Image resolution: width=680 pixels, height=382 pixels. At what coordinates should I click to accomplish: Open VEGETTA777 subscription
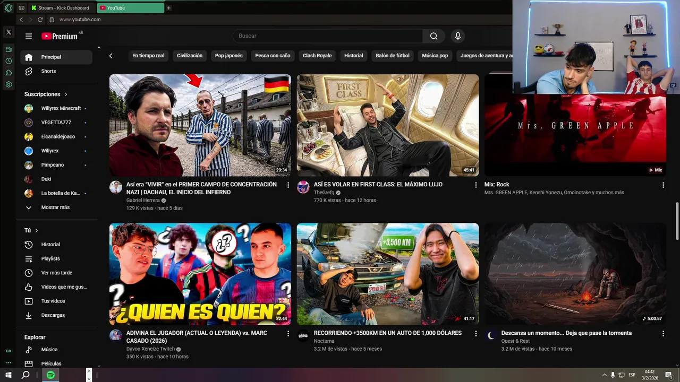click(56, 123)
